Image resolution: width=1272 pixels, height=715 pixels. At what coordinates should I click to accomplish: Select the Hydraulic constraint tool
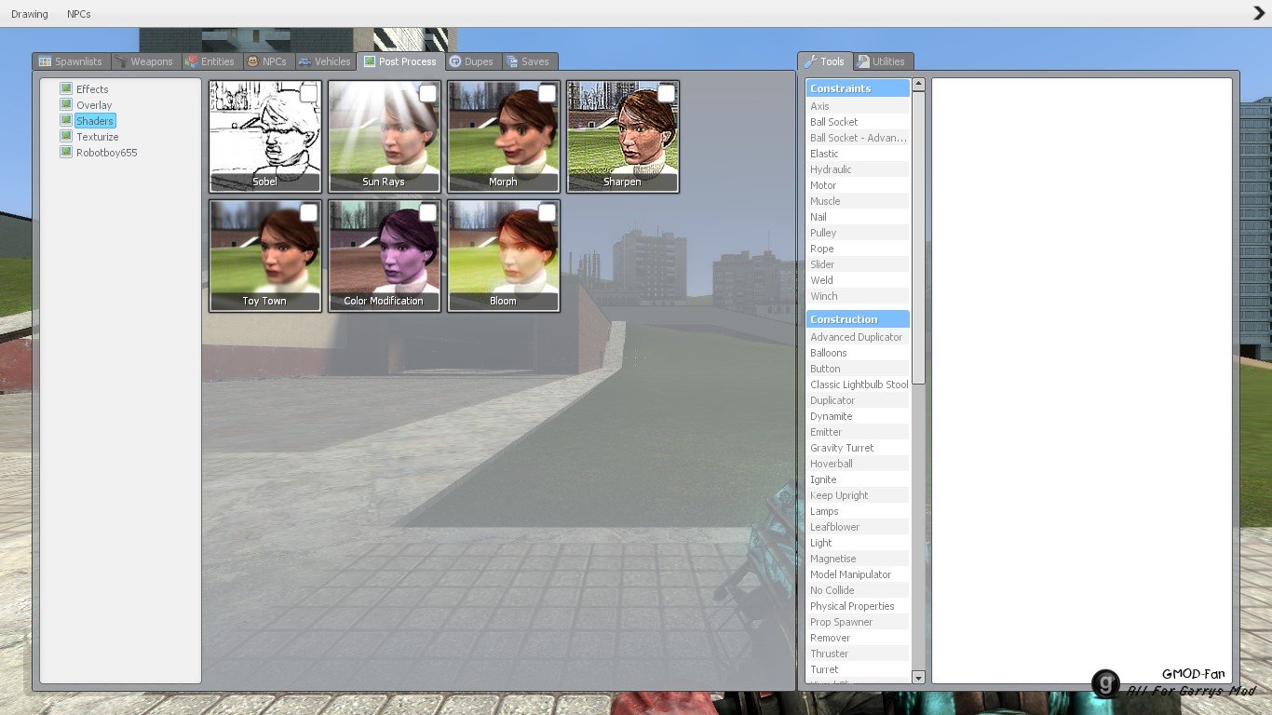(858, 169)
